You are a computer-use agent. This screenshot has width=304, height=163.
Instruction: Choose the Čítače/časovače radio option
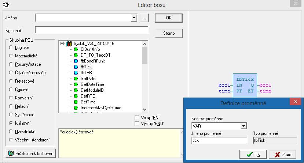(11, 73)
